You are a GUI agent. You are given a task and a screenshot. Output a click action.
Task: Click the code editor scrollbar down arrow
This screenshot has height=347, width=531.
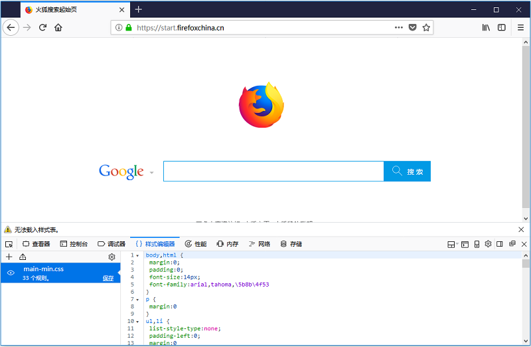tap(526, 341)
